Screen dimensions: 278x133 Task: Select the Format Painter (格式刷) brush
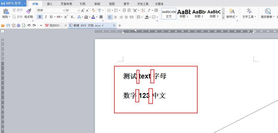point(29,13)
